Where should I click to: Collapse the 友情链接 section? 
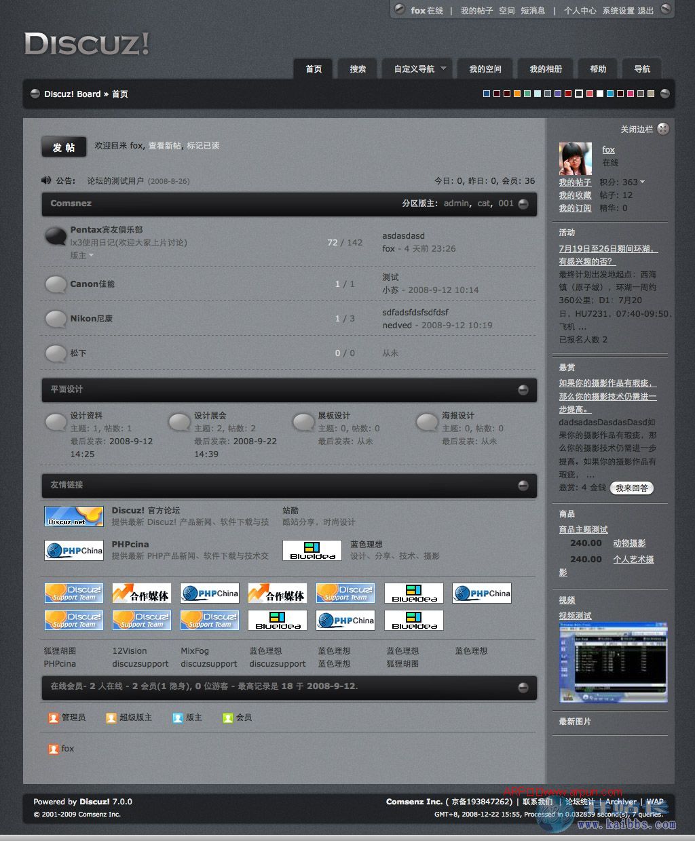click(x=523, y=485)
